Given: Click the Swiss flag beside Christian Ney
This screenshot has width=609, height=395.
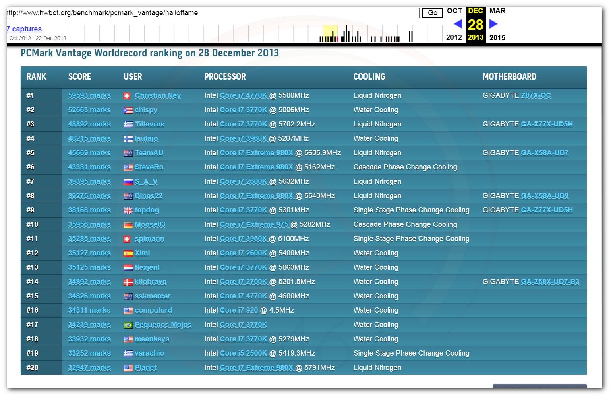Looking at the screenshot, I should coord(127,96).
